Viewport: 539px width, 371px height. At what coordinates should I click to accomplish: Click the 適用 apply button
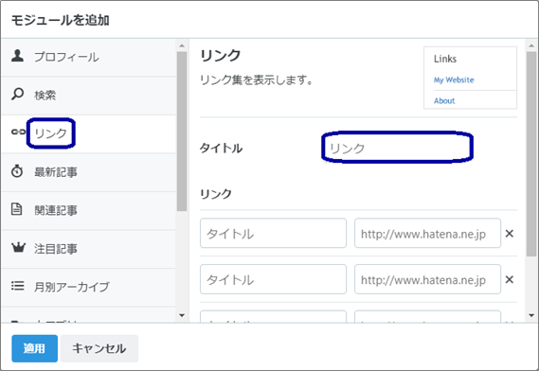tap(34, 348)
